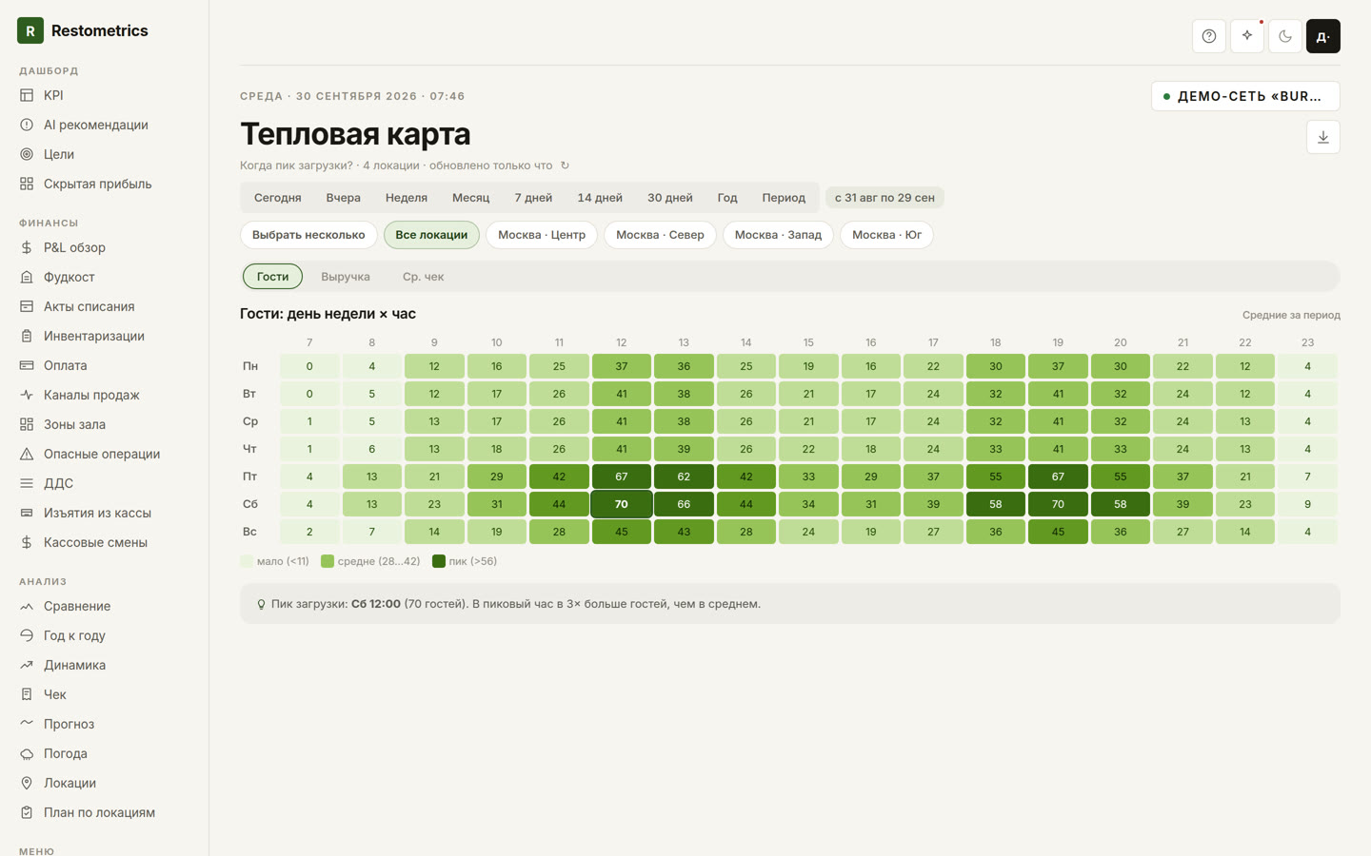Open the Динамика trend icon
The width and height of the screenshot is (1371, 856).
tap(27, 665)
